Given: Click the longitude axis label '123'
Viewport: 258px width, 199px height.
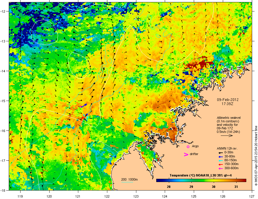Looking at the screenshot, I should click(x=136, y=196).
